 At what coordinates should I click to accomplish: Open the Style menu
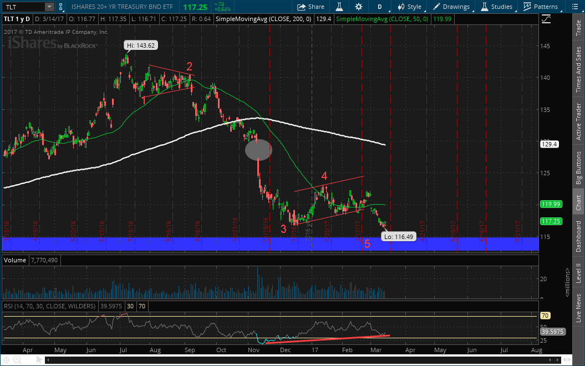click(x=410, y=7)
